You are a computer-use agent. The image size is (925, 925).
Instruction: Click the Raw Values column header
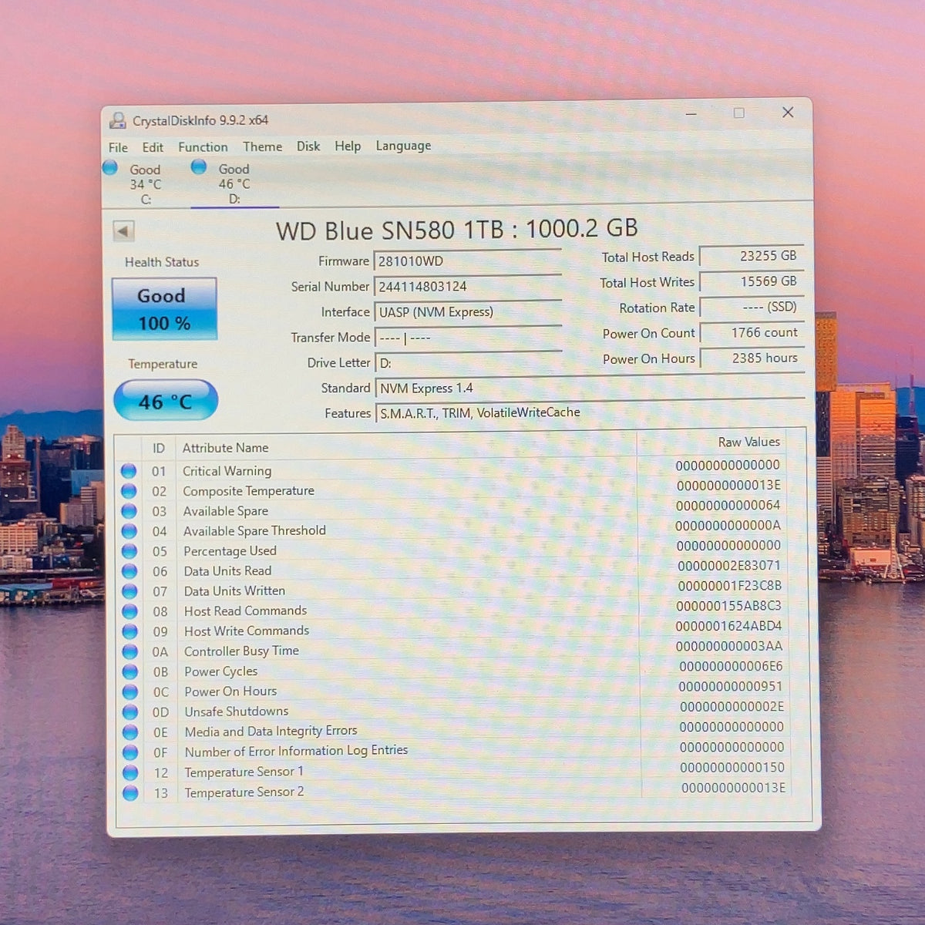click(x=749, y=442)
